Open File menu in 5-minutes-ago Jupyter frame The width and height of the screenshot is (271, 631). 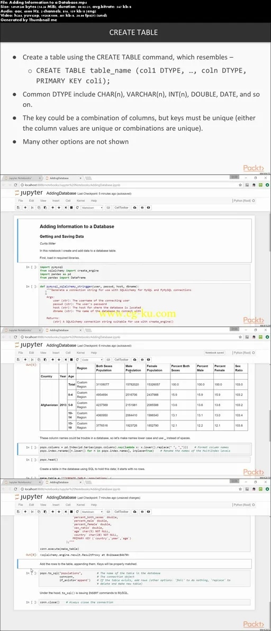pos(21,201)
